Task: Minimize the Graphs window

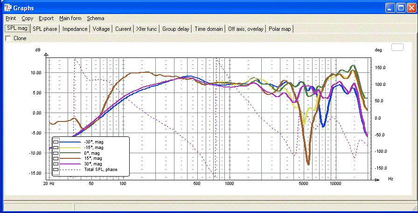Action: tap(390, 8)
